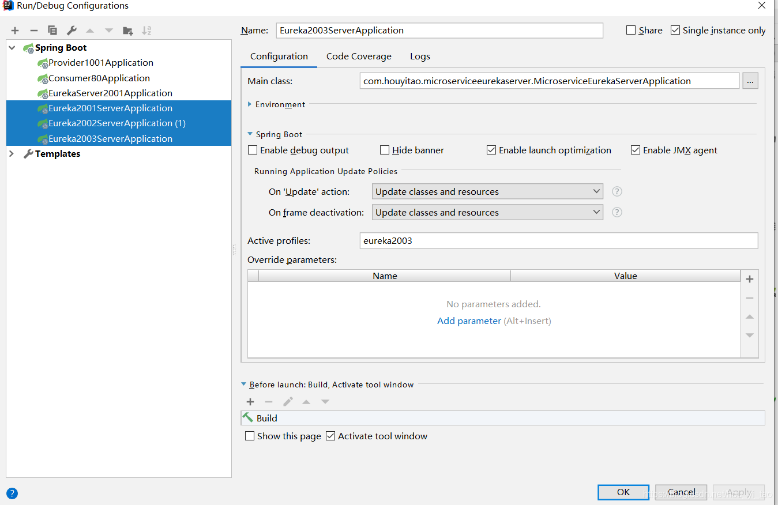Remove the before launch task
Viewport: 778px width, 505px height.
(269, 402)
